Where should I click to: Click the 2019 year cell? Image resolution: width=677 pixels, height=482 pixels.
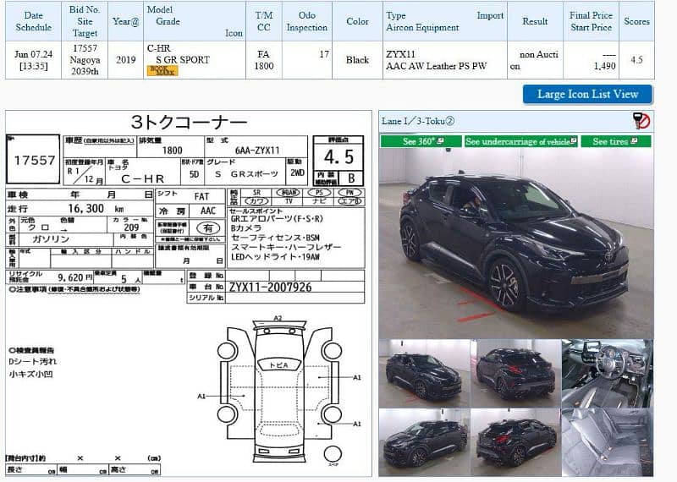pos(125,60)
